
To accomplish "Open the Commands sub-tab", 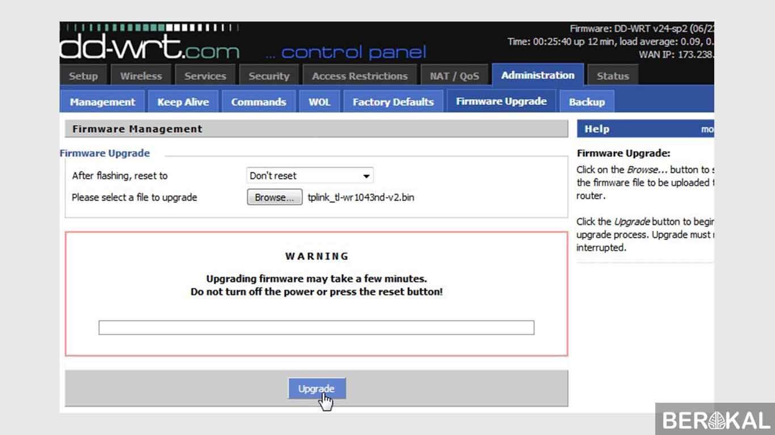I will (x=259, y=102).
